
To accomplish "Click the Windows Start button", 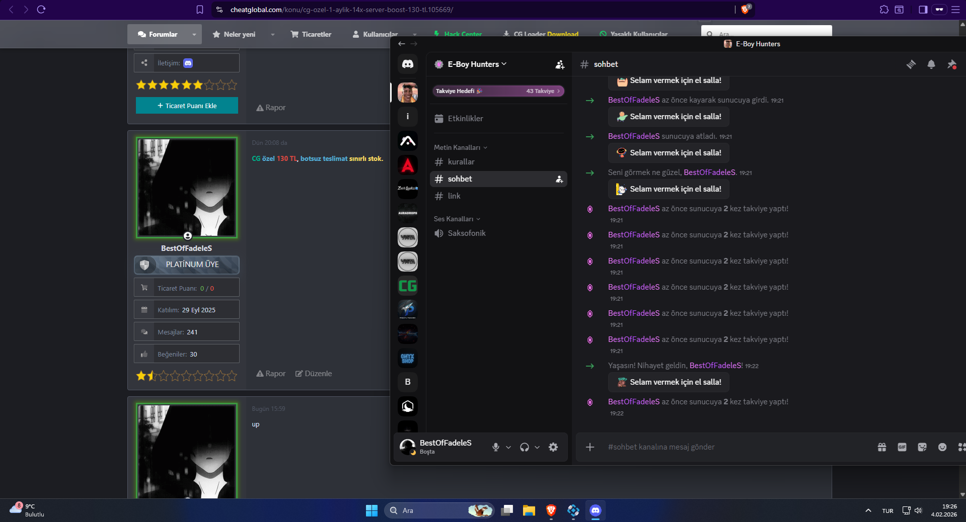I will click(371, 510).
